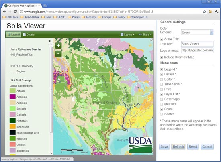Image resolution: width=221 pixels, height=162 pixels.
Task: Uncheck the Details menu item checkbox
Action: pyautogui.click(x=162, y=75)
